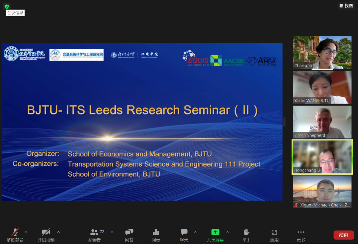Click the EQUIS Accredited logo on the slide
The height and width of the screenshot is (244, 358).
(x=196, y=59)
